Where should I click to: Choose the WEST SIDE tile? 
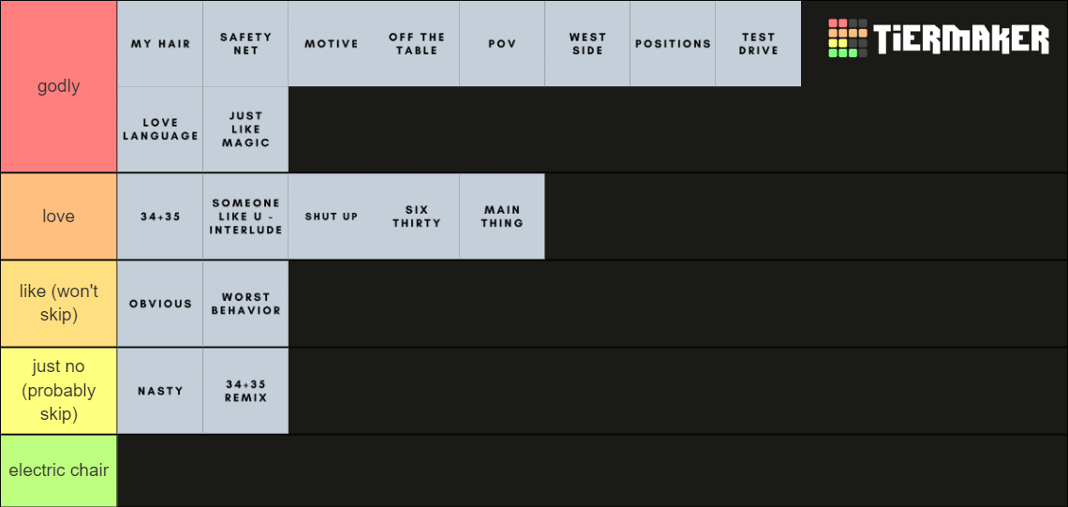point(587,44)
